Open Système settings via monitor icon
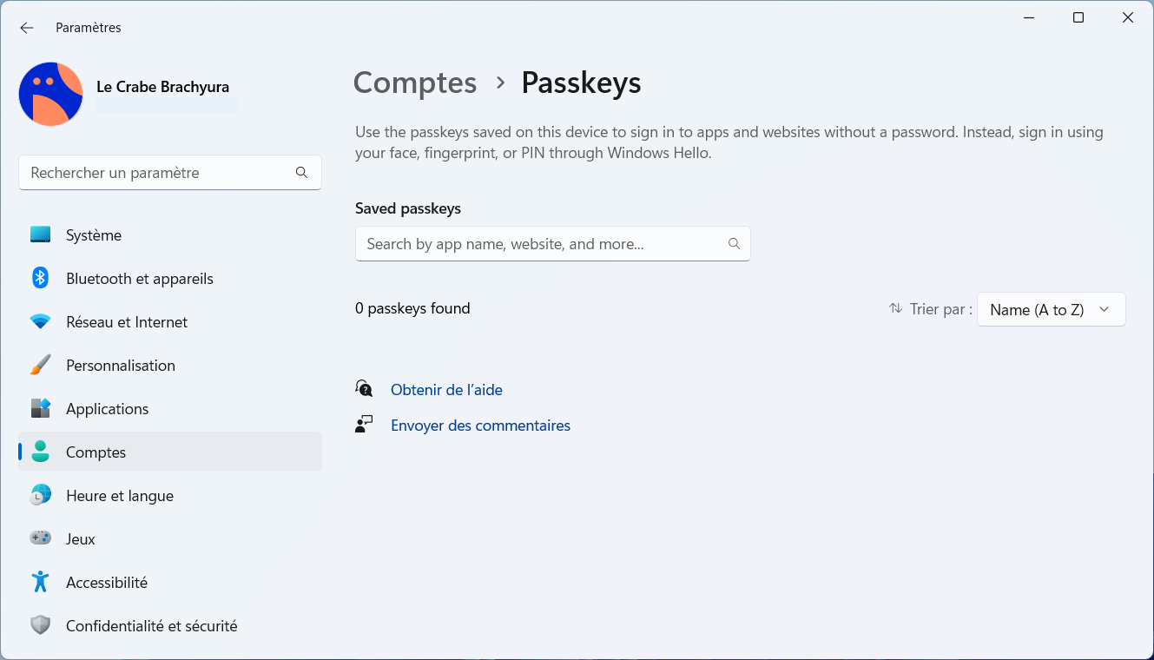The width and height of the screenshot is (1154, 660). pyautogui.click(x=40, y=234)
